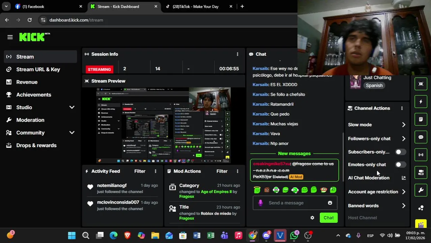Go back using browser back arrow
431x243 pixels.
coord(7,20)
